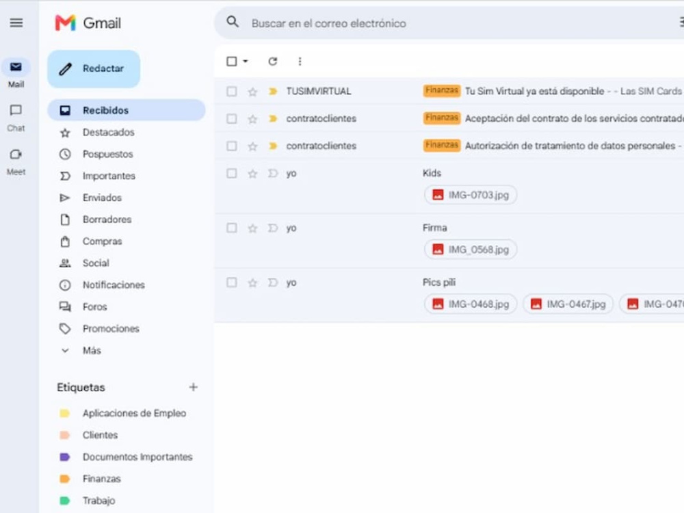Toggle importance marker on TUSIMVIRTUAL email
The image size is (684, 513).
(x=273, y=92)
